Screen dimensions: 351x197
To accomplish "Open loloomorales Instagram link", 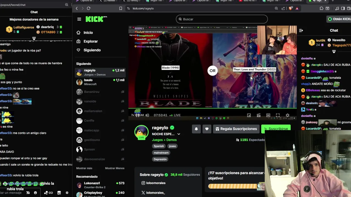I will tap(153, 183).
